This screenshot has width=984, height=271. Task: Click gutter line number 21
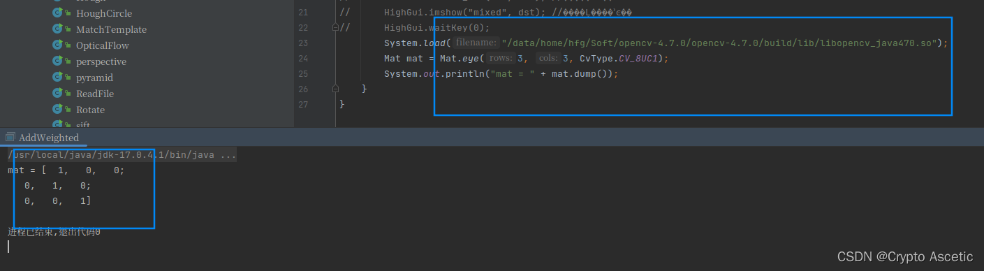pyautogui.click(x=302, y=13)
